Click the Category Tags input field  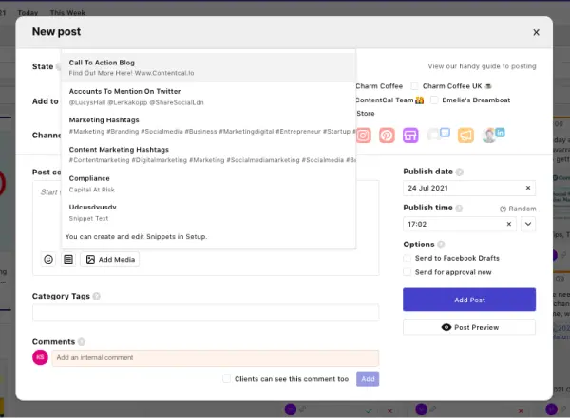tap(205, 313)
